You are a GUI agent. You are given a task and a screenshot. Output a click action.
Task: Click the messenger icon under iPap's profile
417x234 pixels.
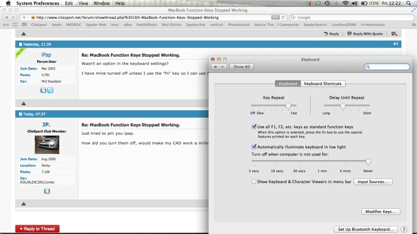[x=43, y=90]
